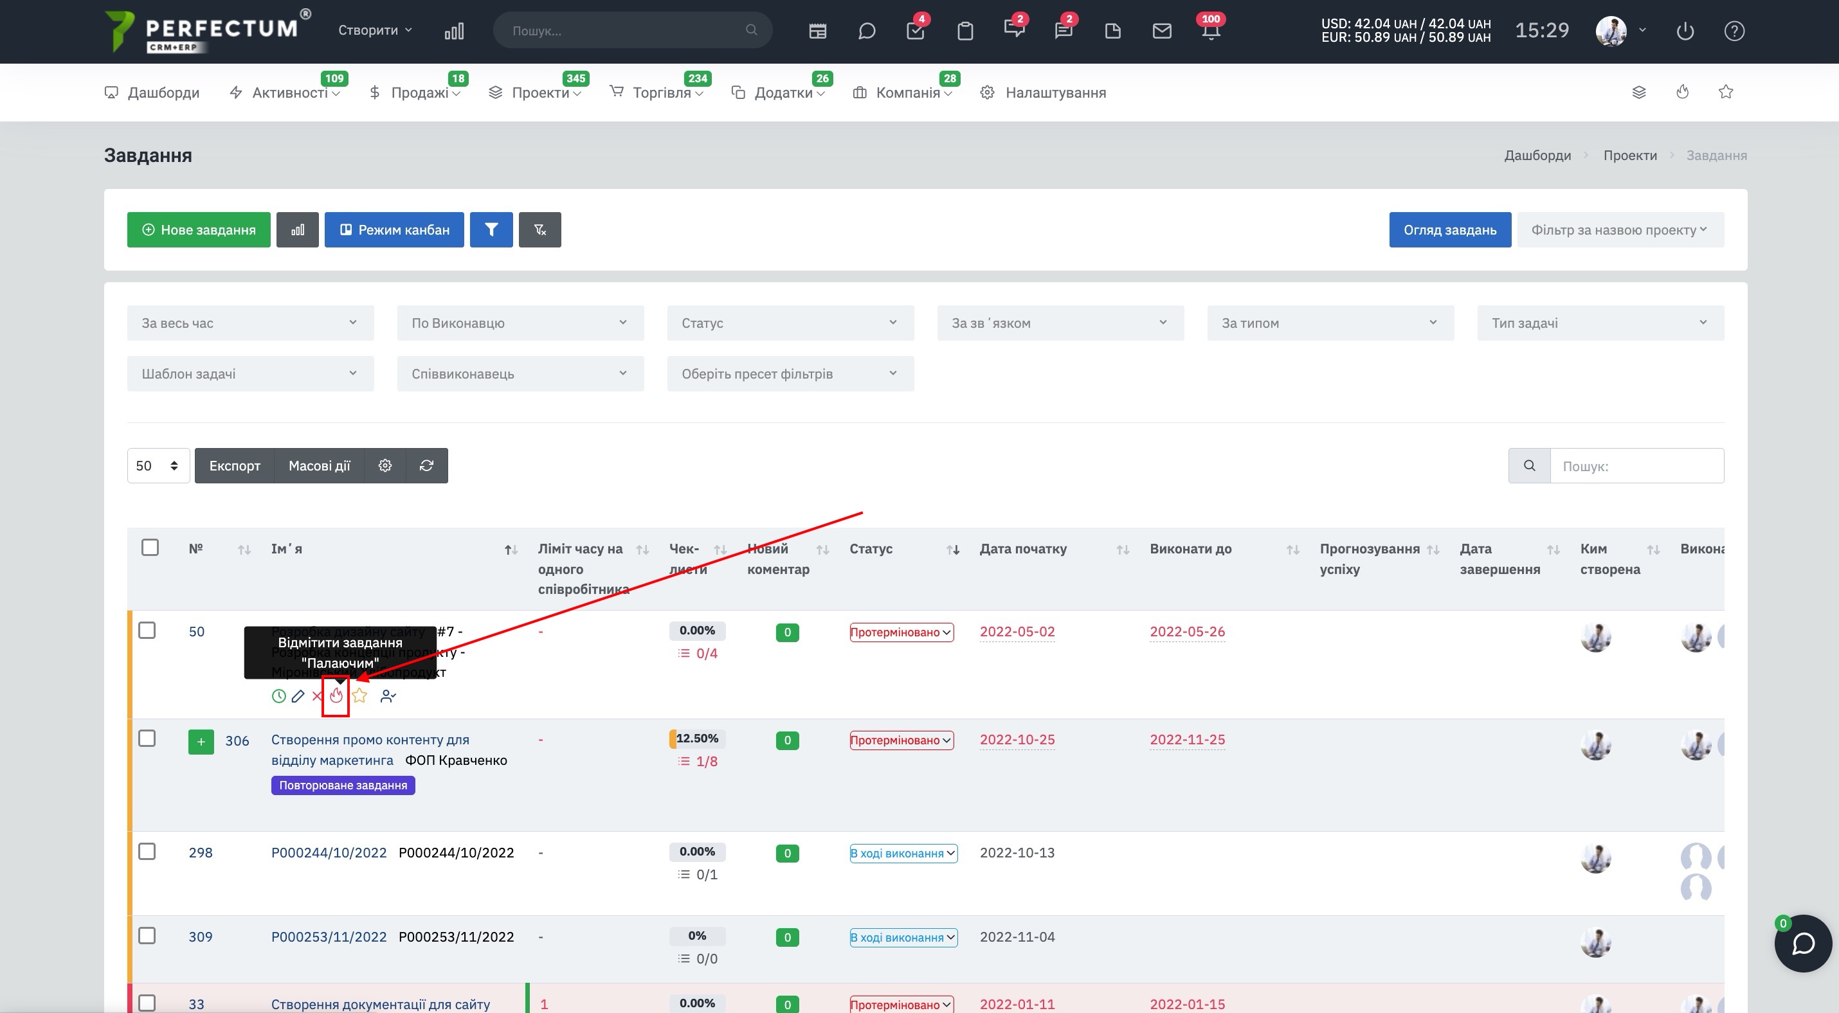Open the 'Співвиконавець' dropdown
The height and width of the screenshot is (1013, 1839).
click(x=520, y=374)
